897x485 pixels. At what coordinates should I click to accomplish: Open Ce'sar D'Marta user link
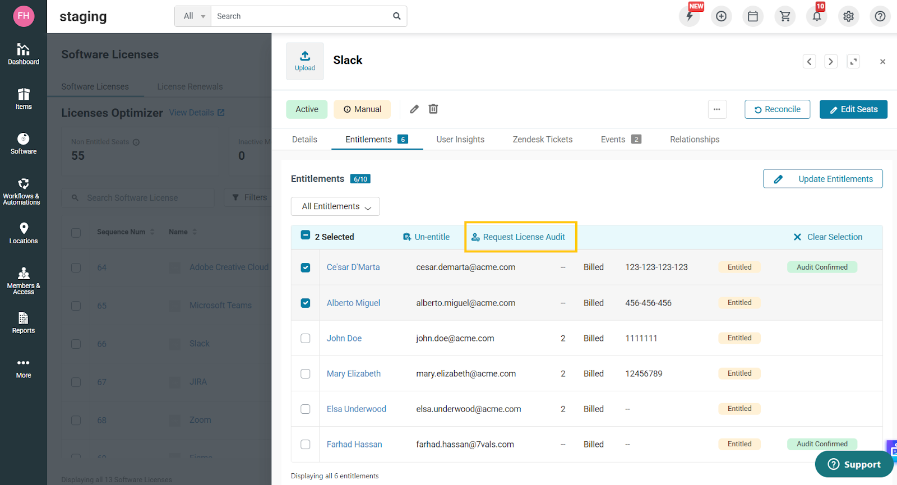pos(353,267)
